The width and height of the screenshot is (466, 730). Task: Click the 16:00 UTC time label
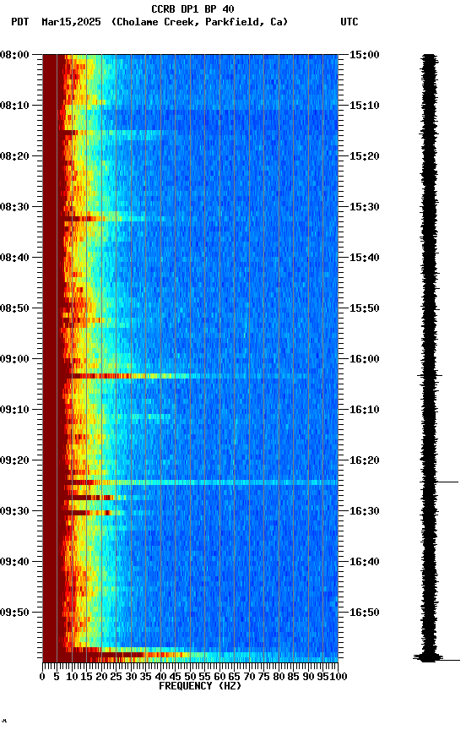[x=365, y=359]
